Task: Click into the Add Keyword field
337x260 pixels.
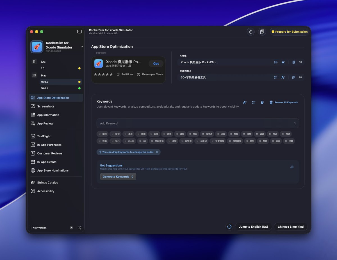Action: [198, 124]
